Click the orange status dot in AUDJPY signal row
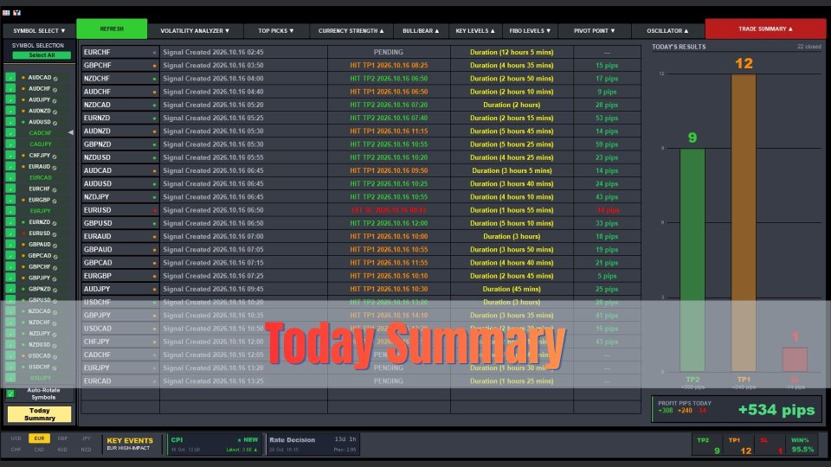Screen dimensions: 831x467 click(155, 289)
